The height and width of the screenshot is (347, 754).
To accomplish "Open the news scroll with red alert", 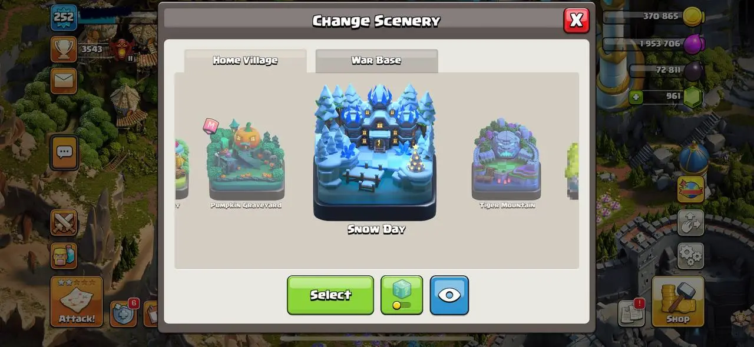I will [x=632, y=312].
